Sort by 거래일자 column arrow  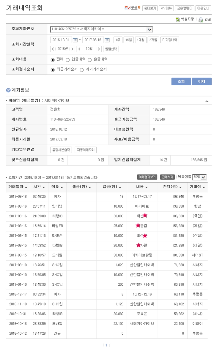click(26, 187)
